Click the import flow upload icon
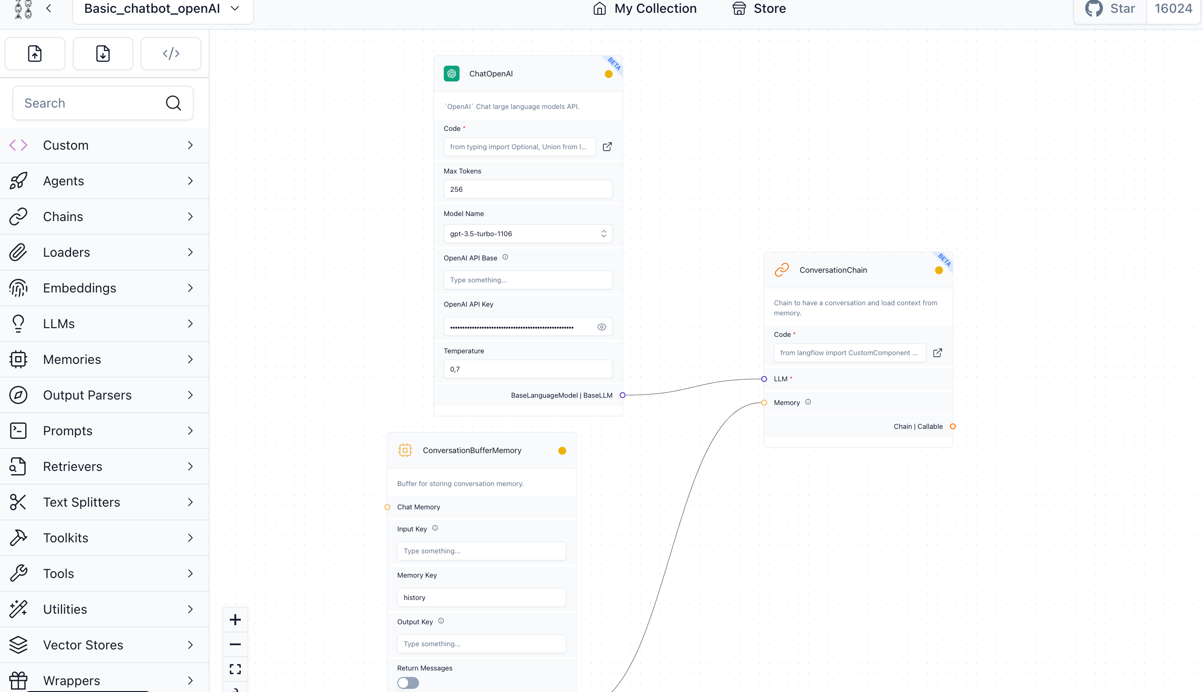This screenshot has height=692, width=1203. (35, 53)
